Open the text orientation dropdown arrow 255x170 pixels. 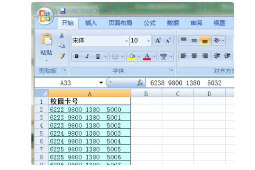tap(223, 40)
